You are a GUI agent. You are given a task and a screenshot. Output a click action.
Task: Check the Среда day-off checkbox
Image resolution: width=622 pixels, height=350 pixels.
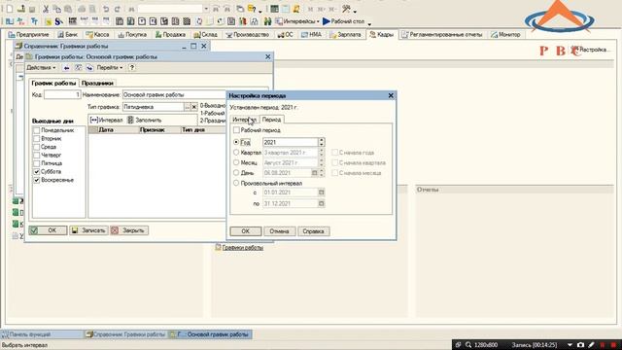[x=37, y=147]
